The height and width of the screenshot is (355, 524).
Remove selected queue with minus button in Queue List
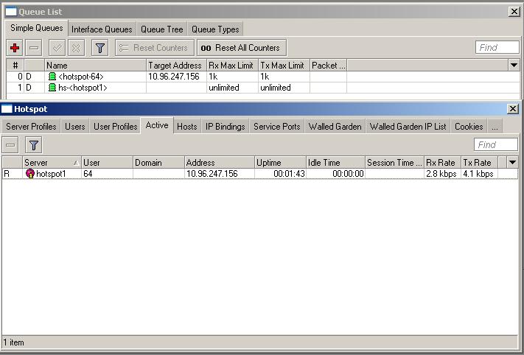pyautogui.click(x=34, y=48)
